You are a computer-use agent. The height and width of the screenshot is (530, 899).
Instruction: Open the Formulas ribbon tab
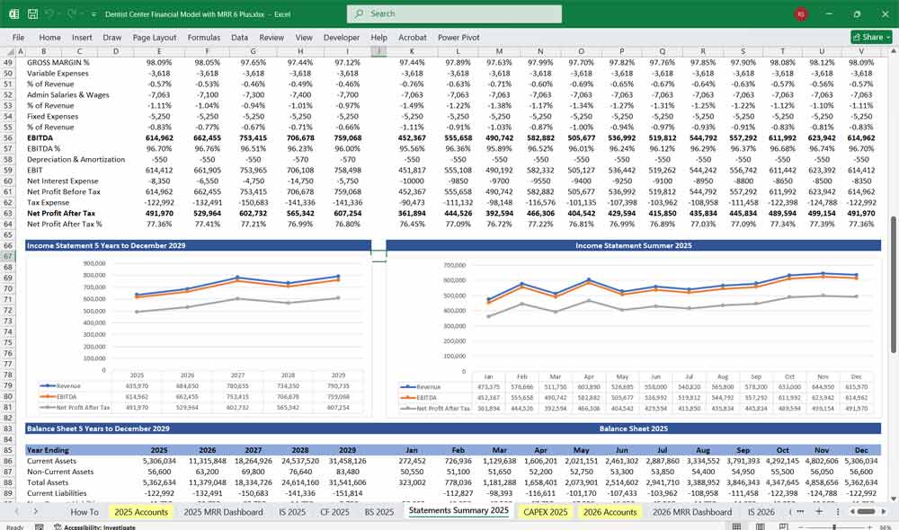coord(204,37)
